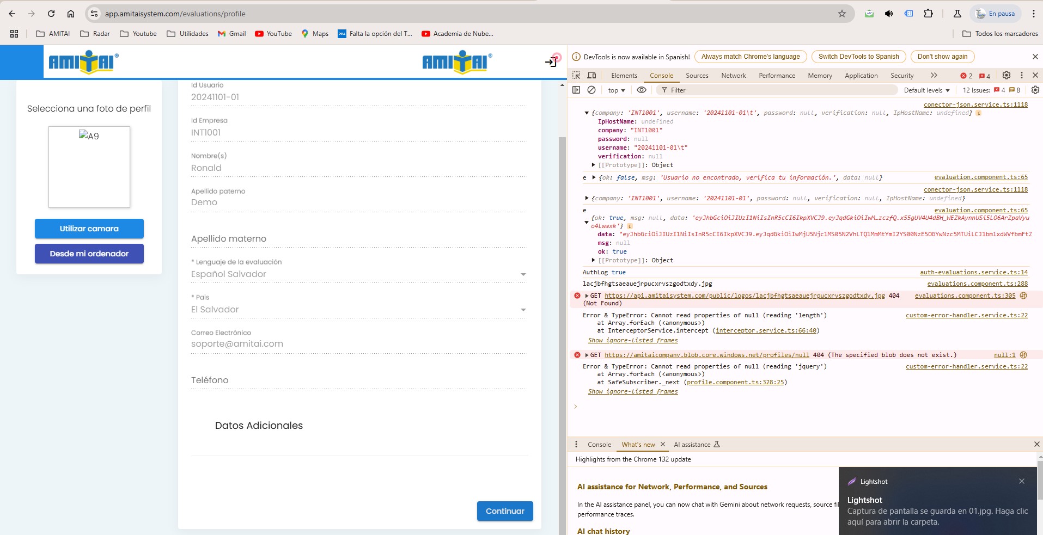Click the logout icon in the app header
Screen dimensions: 1043x535
click(551, 62)
